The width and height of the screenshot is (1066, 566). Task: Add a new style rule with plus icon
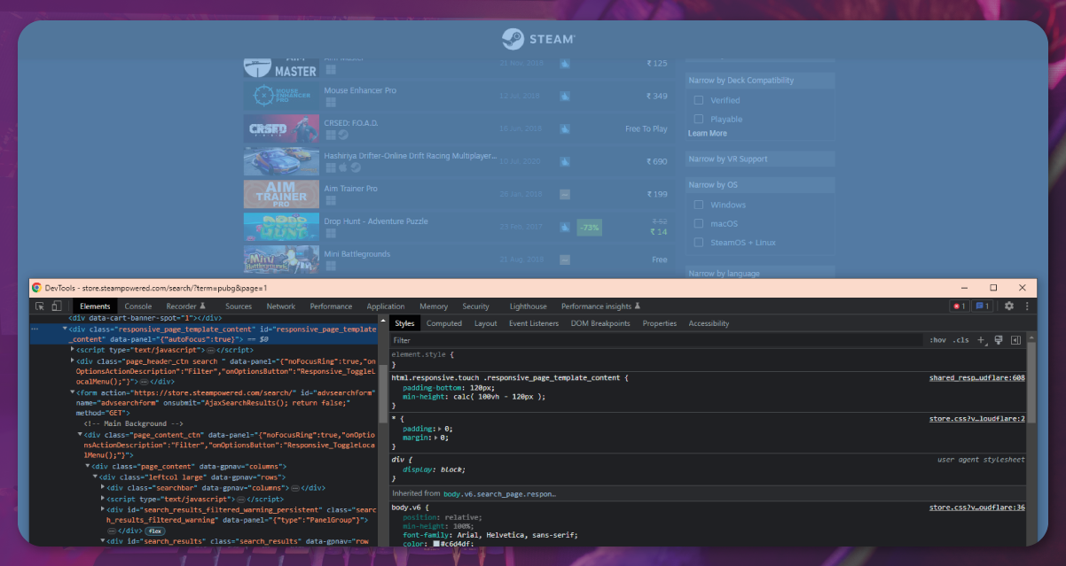(981, 340)
